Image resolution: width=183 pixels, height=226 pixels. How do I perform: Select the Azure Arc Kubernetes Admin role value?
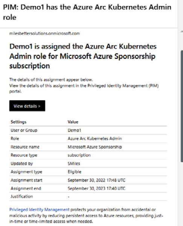pos(95,139)
